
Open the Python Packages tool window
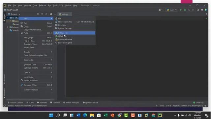[71, 102]
